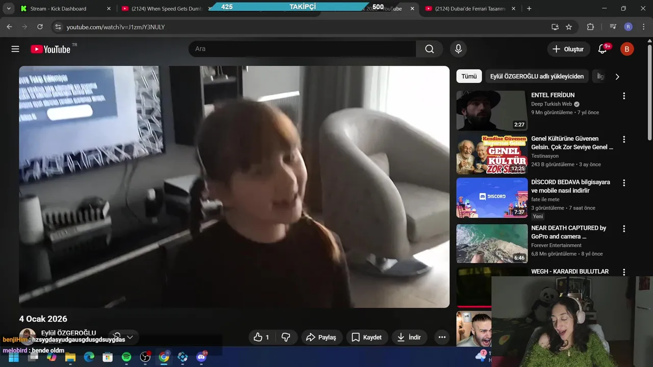653x367 pixels.
Task: View site information icon in address bar
Action: pos(58,27)
